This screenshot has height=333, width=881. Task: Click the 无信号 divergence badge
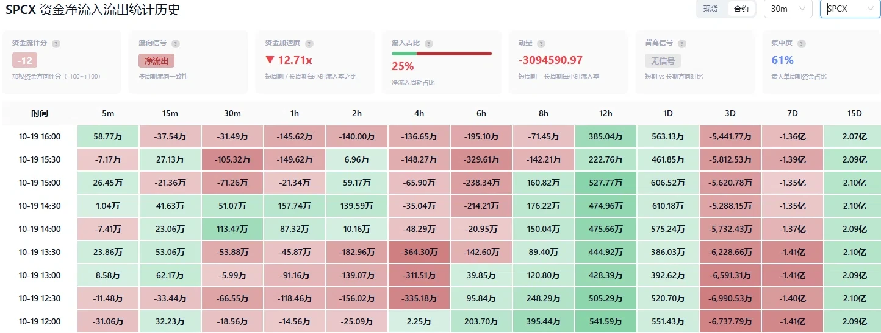point(663,61)
